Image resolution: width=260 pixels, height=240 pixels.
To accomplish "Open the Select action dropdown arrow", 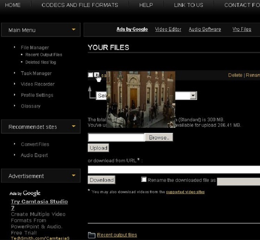I will (193, 96).
